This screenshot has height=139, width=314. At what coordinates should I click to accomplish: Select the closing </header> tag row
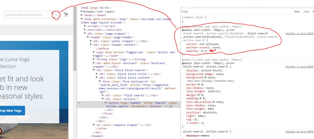pos(96,136)
